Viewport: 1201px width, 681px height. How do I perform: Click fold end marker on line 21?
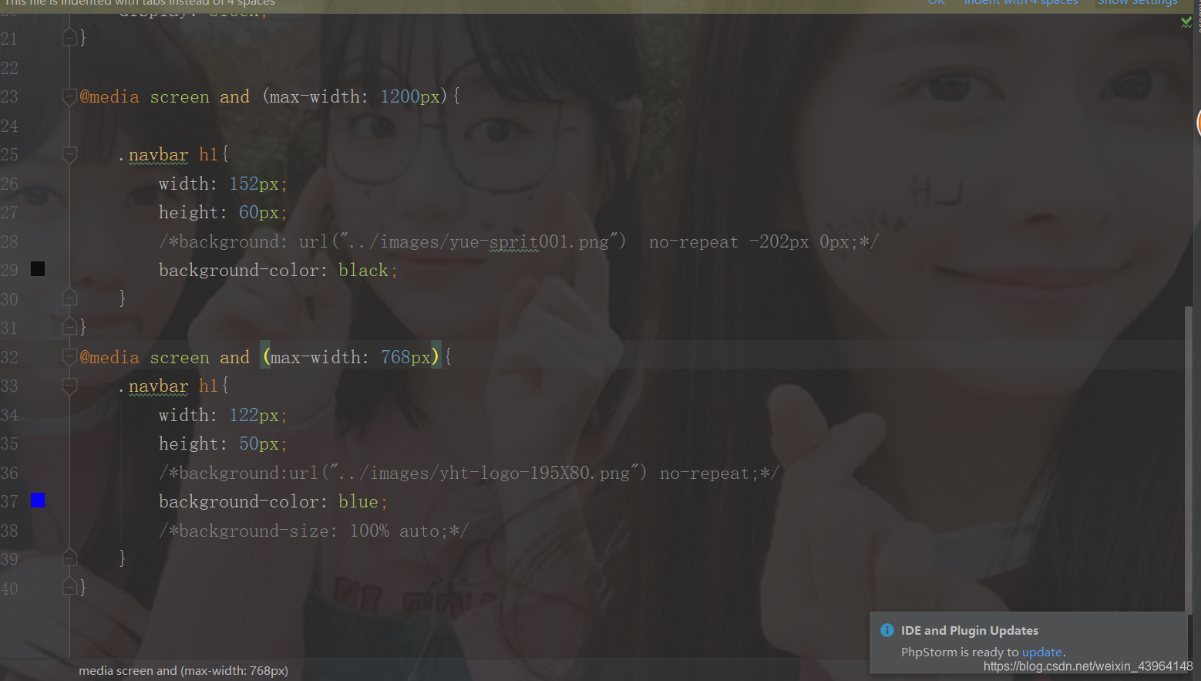(69, 37)
